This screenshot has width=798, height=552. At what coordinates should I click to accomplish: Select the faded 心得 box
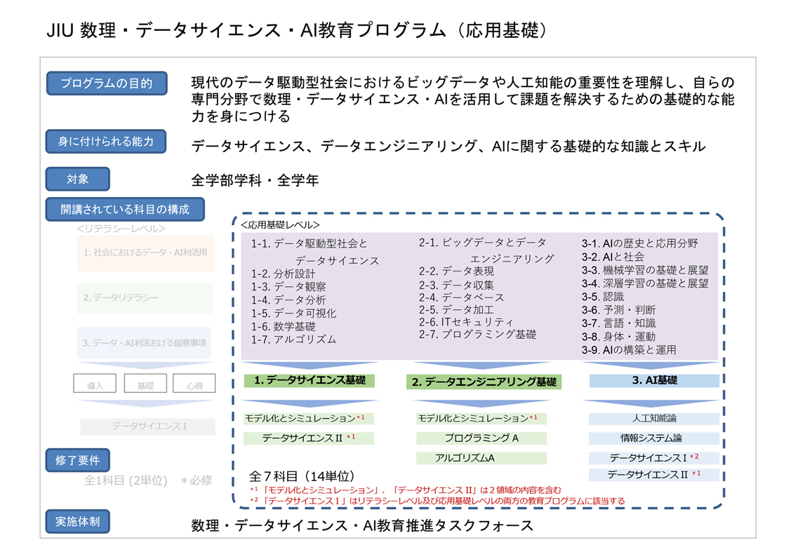click(194, 384)
